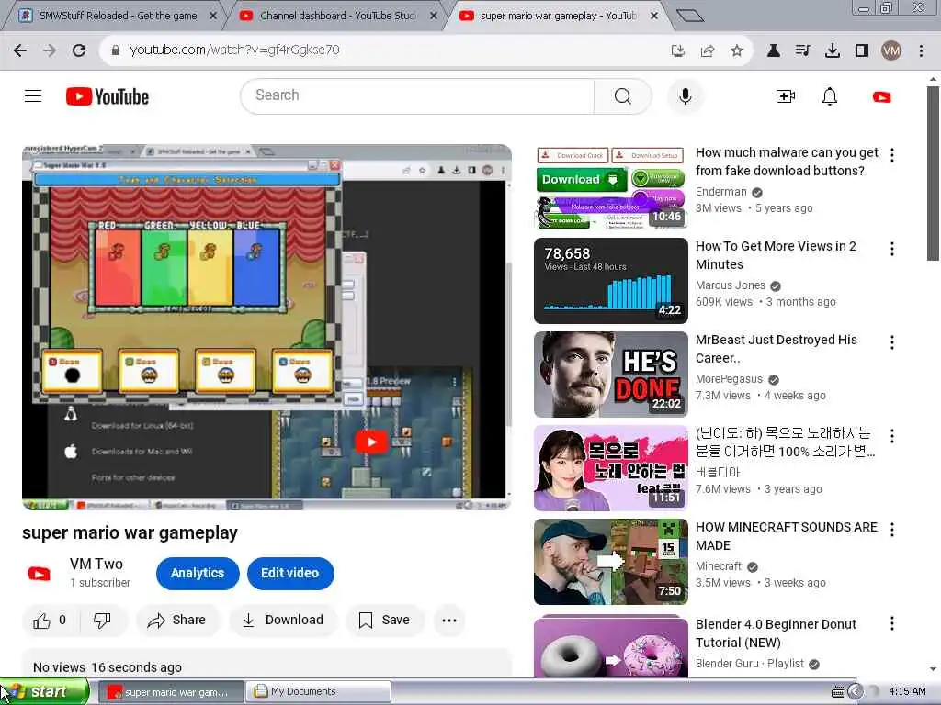Dislike the video with thumbs down
The width and height of the screenshot is (941, 705).
coord(102,620)
